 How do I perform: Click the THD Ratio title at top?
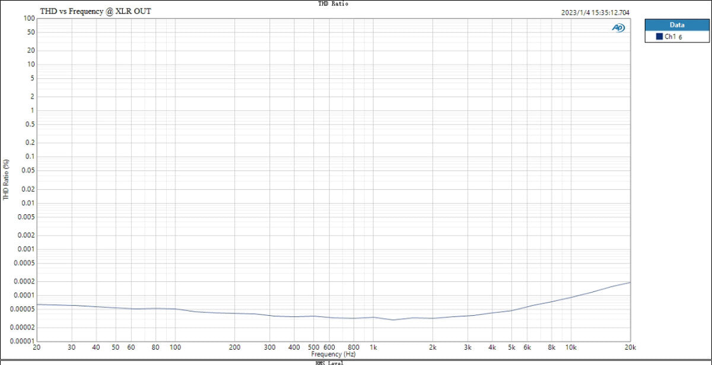[x=333, y=4]
